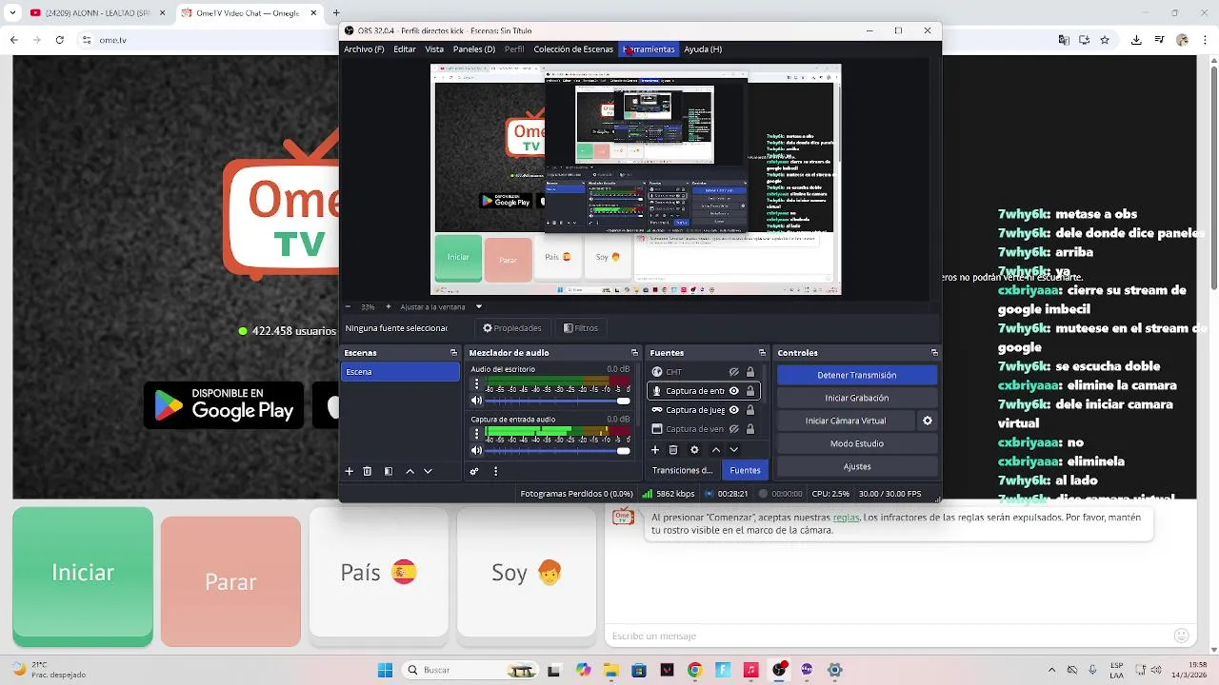Open Vista menu in OBS
This screenshot has height=685, width=1219.
click(x=434, y=49)
